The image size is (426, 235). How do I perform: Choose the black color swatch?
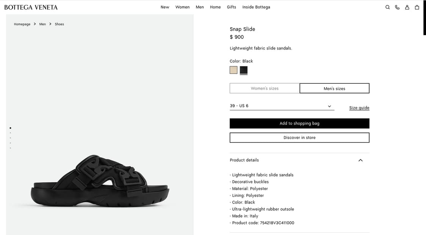click(244, 70)
